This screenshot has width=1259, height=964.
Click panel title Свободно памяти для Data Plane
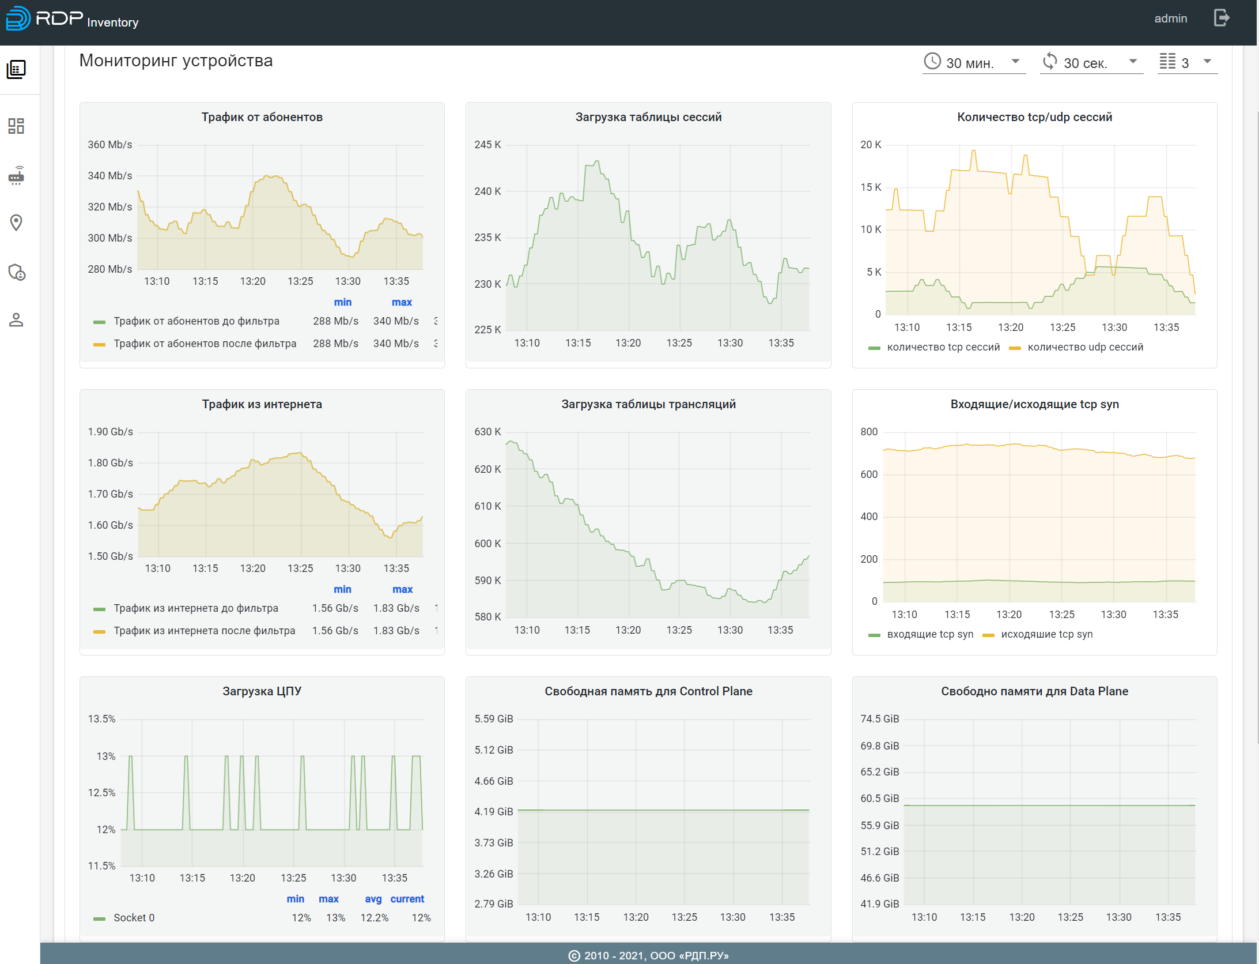[1034, 691]
